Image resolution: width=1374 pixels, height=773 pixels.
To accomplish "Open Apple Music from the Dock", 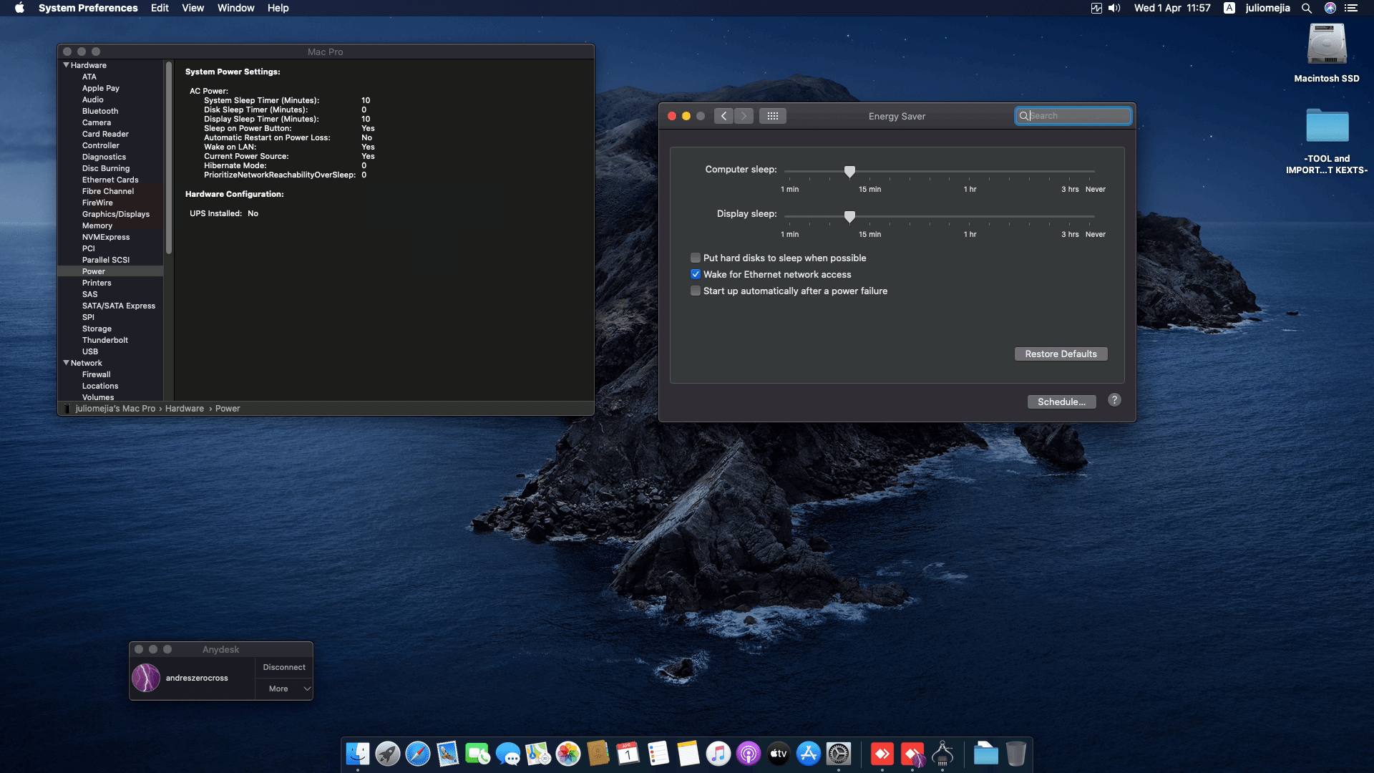I will 717,754.
